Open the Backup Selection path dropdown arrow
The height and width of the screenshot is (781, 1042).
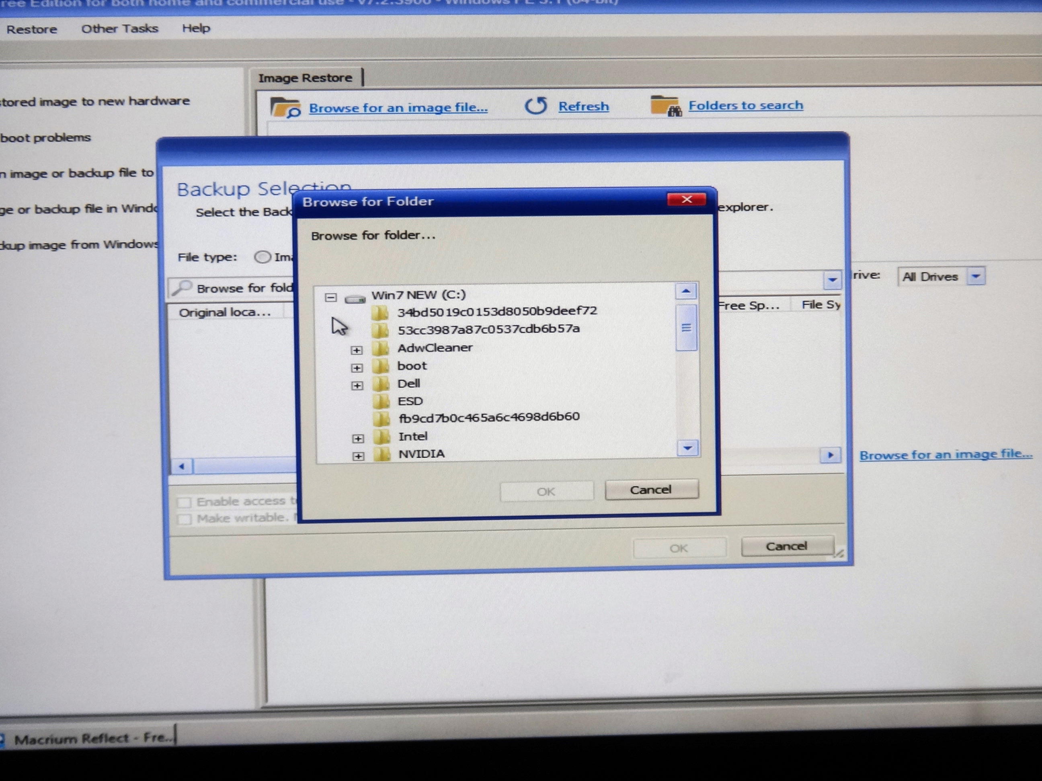[x=833, y=280]
